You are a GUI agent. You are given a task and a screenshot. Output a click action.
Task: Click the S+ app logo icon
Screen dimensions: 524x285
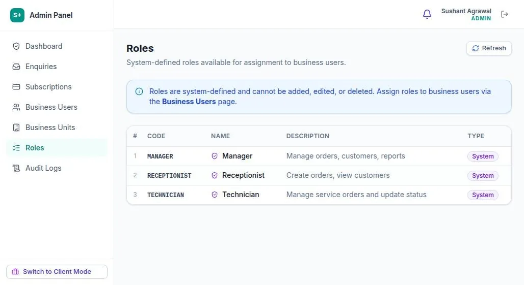[17, 15]
